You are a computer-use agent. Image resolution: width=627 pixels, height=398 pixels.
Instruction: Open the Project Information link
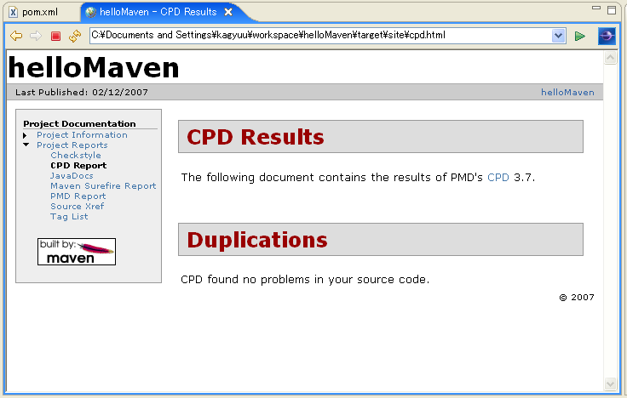pos(82,135)
